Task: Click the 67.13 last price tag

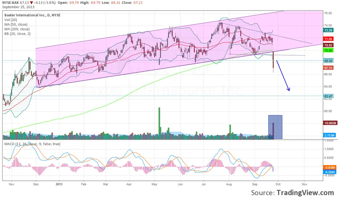Action: [x=328, y=68]
